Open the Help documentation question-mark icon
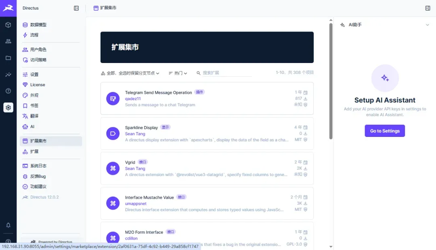Image resolution: width=436 pixels, height=250 pixels. [8, 91]
